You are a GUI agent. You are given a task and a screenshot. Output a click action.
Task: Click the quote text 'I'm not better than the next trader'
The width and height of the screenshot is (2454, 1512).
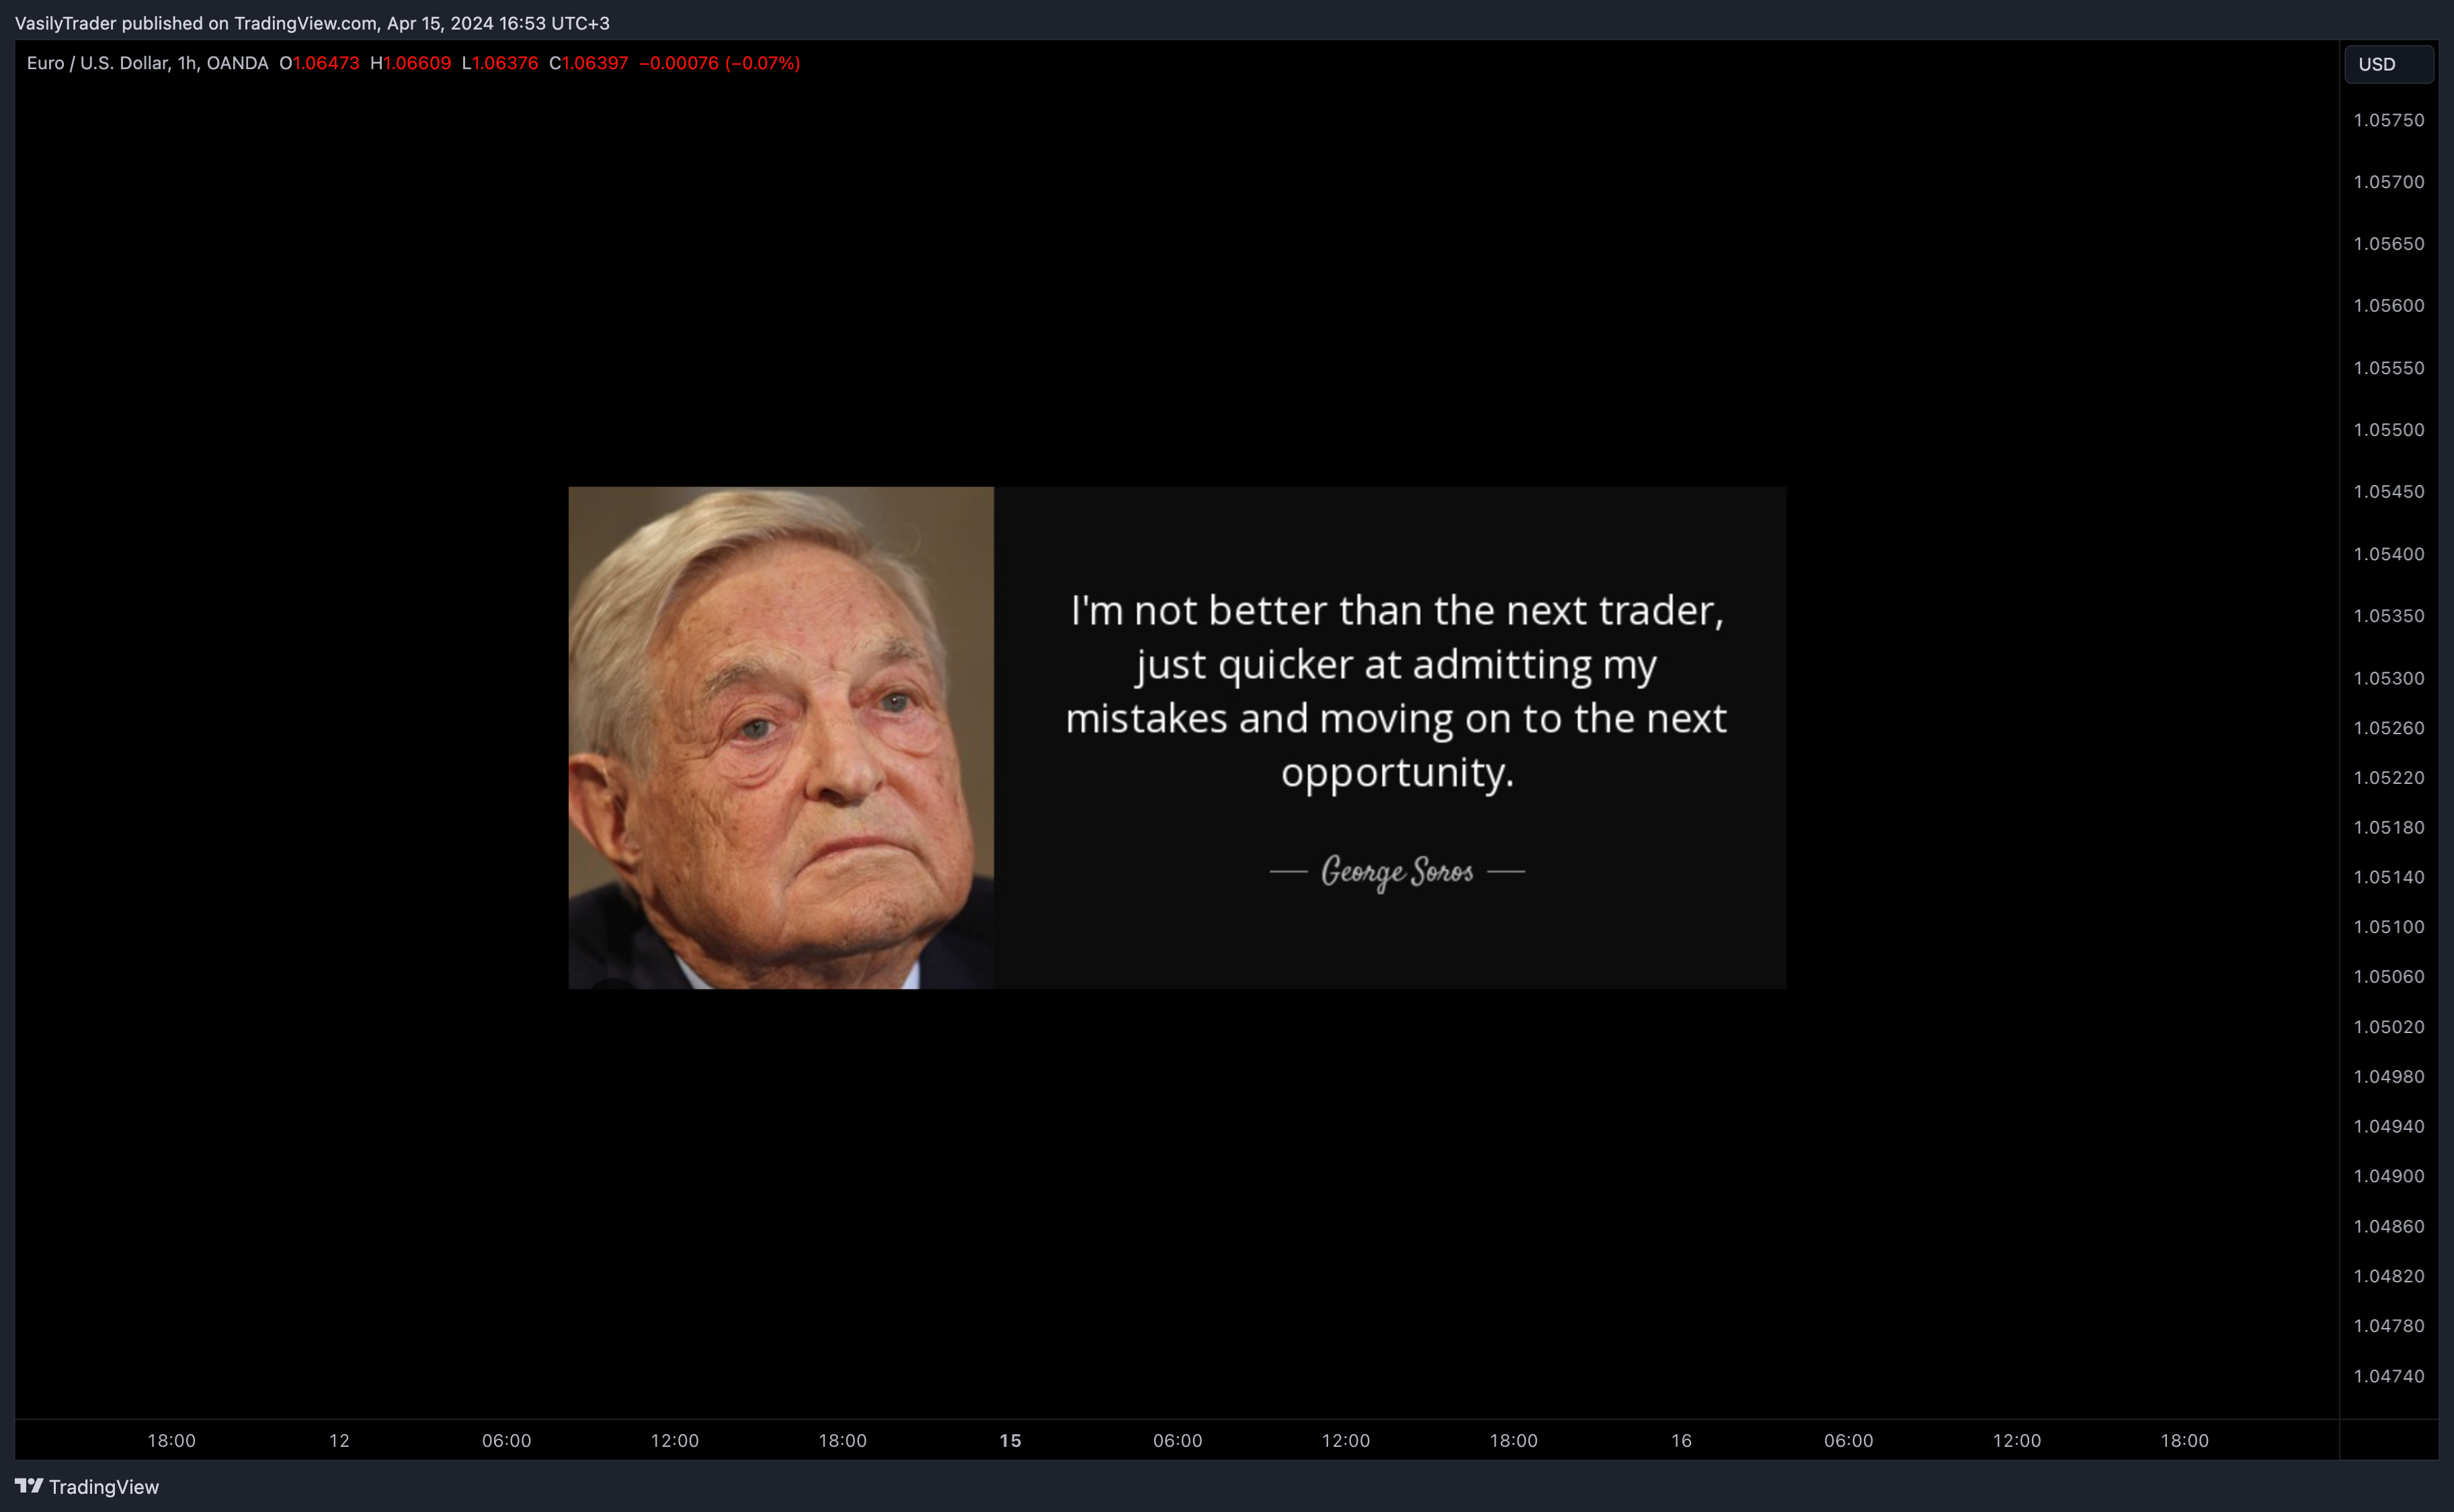coord(1397,610)
